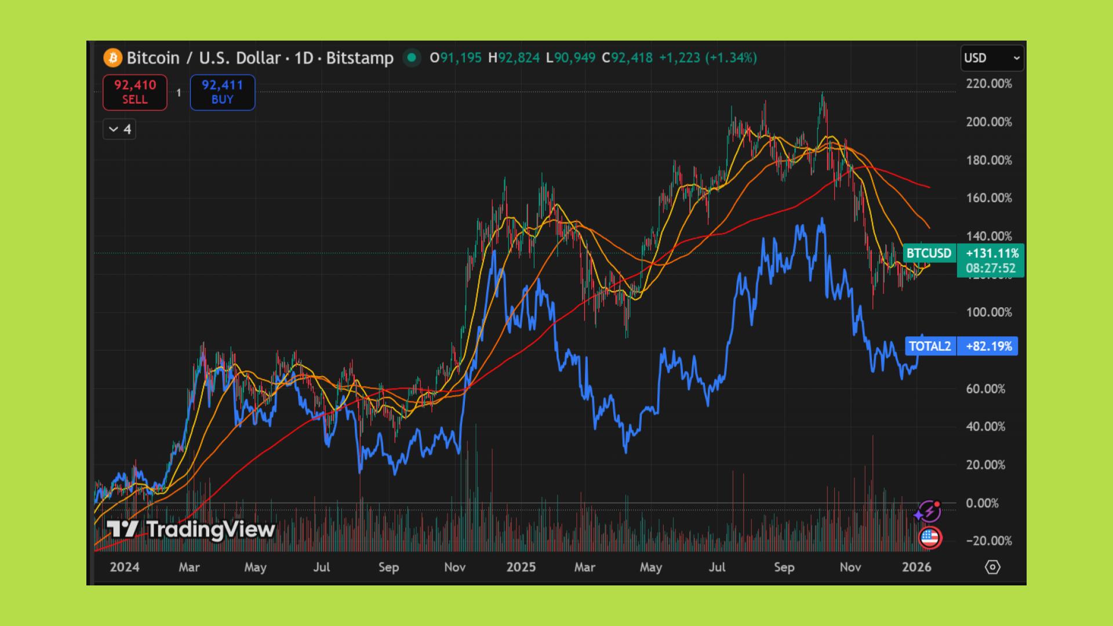Open chart settings hexagon gear icon

click(992, 567)
